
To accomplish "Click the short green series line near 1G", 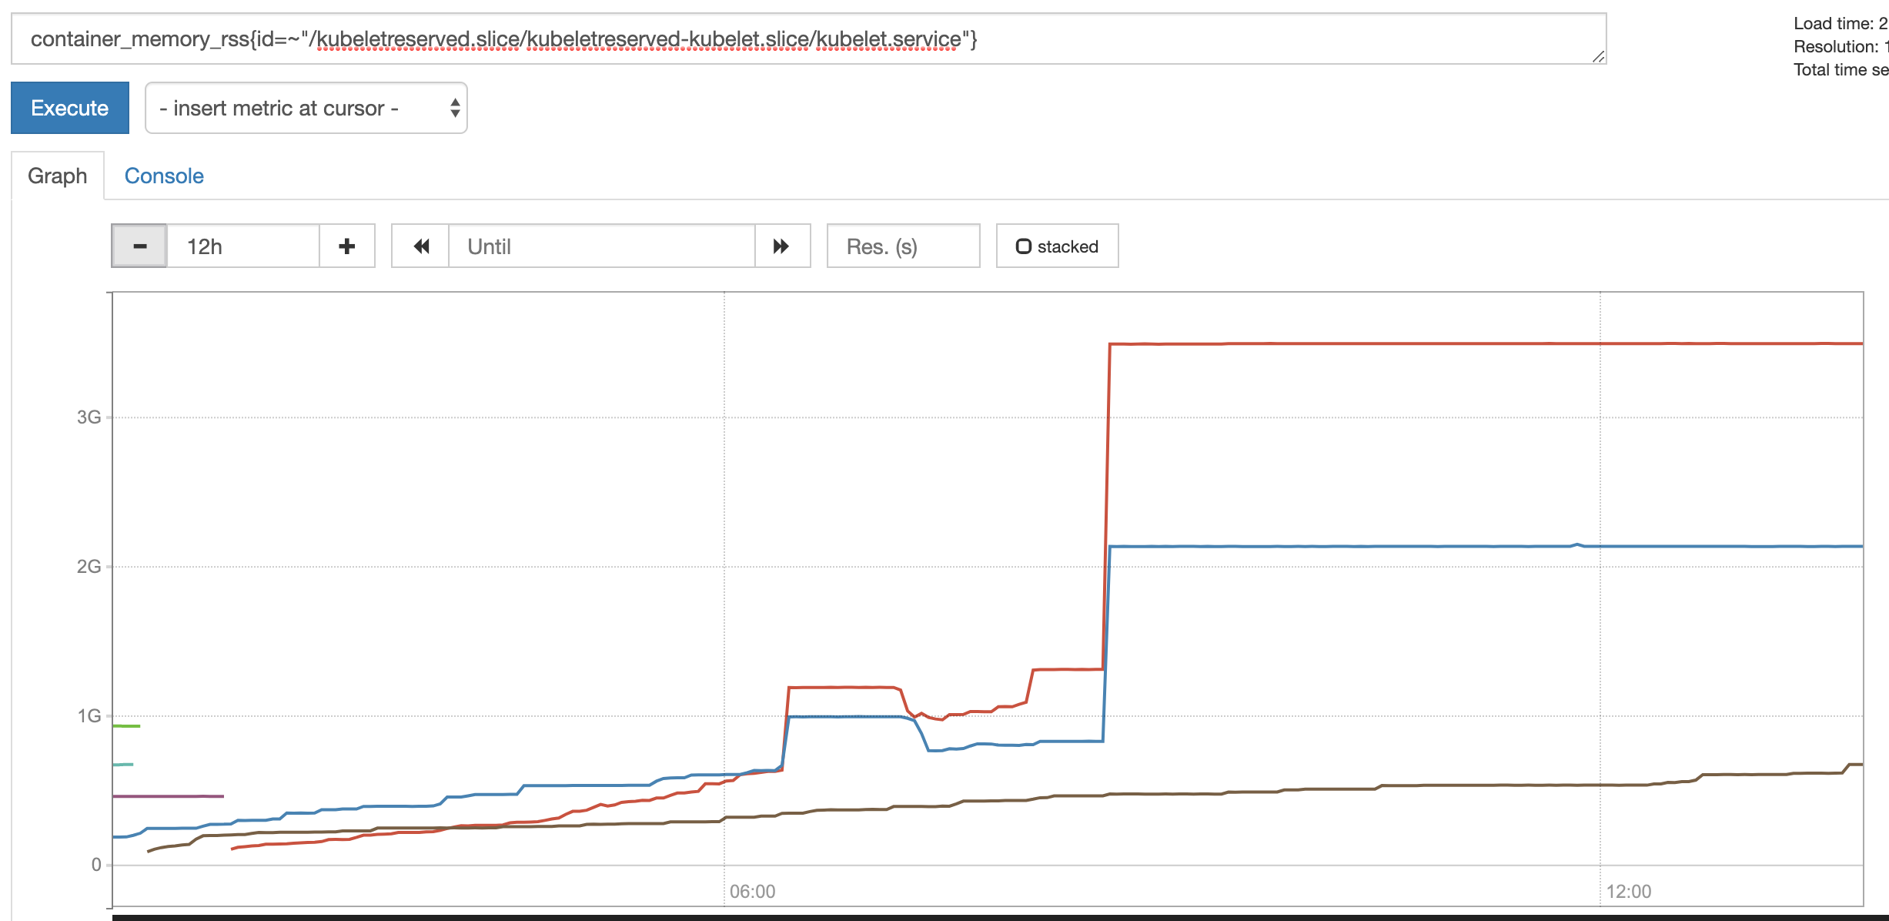I will point(126,725).
